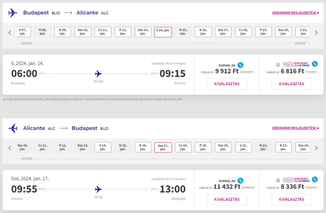Select return date V 21, jan.
This screenshot has height=213, width=326.
pyautogui.click(x=243, y=147)
